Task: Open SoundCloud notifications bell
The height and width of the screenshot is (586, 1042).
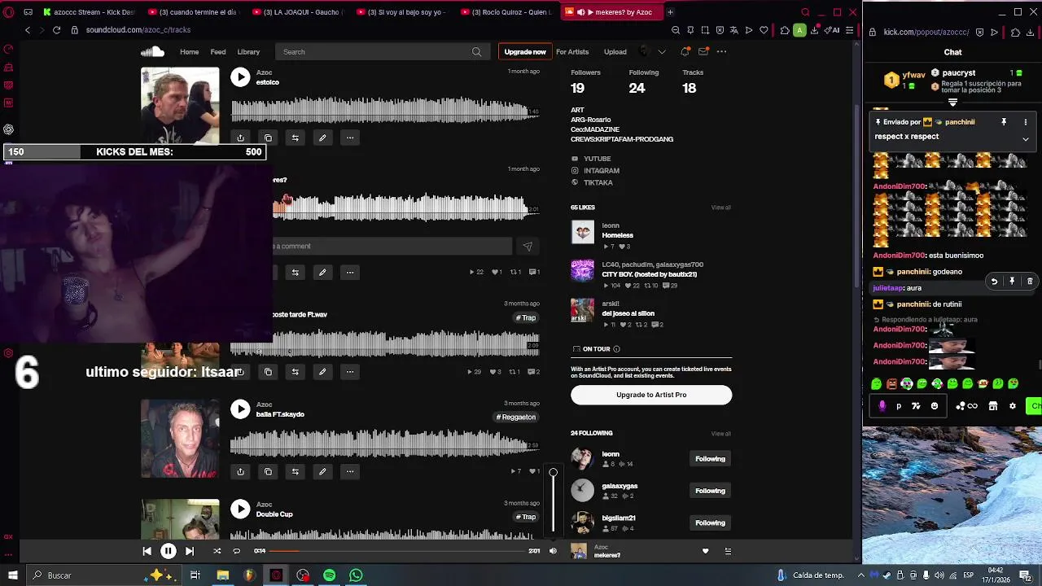Action: [x=685, y=52]
